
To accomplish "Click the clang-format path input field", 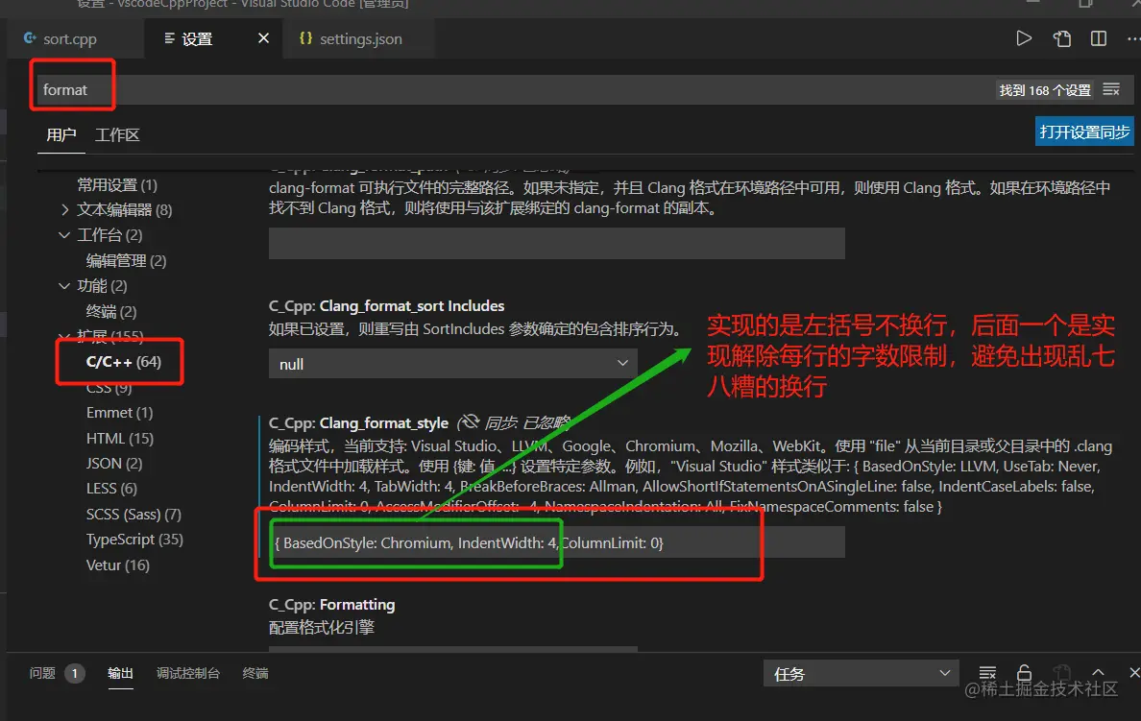I will coord(557,243).
